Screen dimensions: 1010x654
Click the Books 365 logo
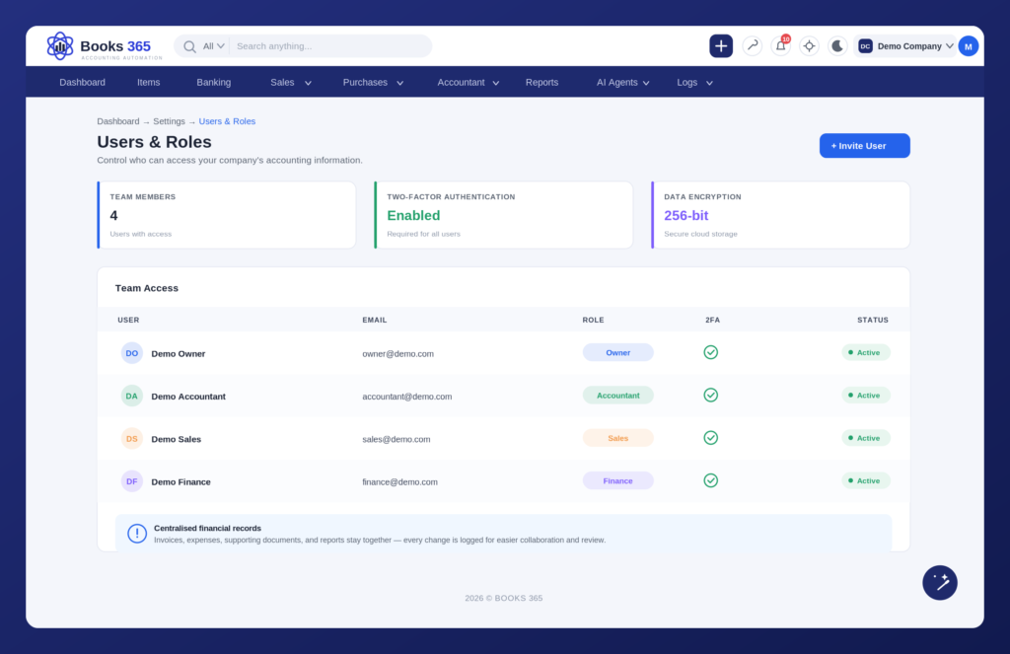pyautogui.click(x=105, y=46)
